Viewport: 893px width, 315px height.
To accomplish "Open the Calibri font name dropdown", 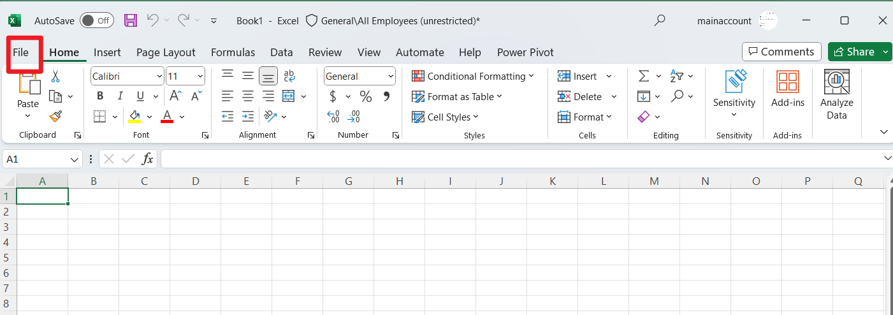I will (x=127, y=77).
